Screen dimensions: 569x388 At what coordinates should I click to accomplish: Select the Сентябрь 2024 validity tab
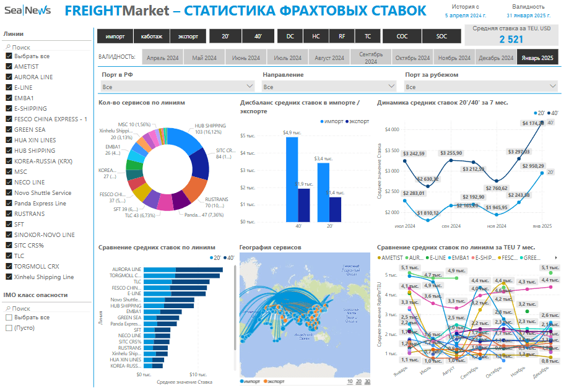[371, 58]
